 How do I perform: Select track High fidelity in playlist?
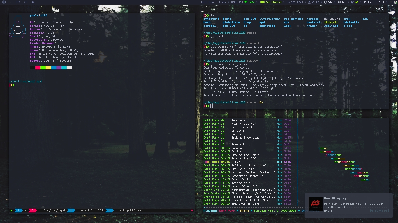pyautogui.click(x=247, y=124)
